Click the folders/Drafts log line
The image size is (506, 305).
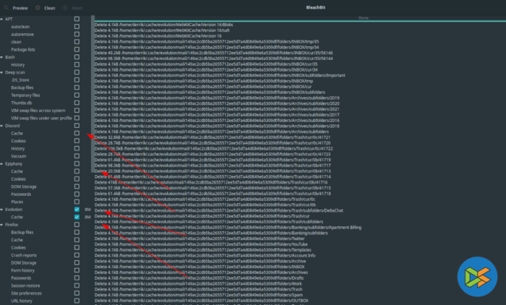(x=199, y=278)
